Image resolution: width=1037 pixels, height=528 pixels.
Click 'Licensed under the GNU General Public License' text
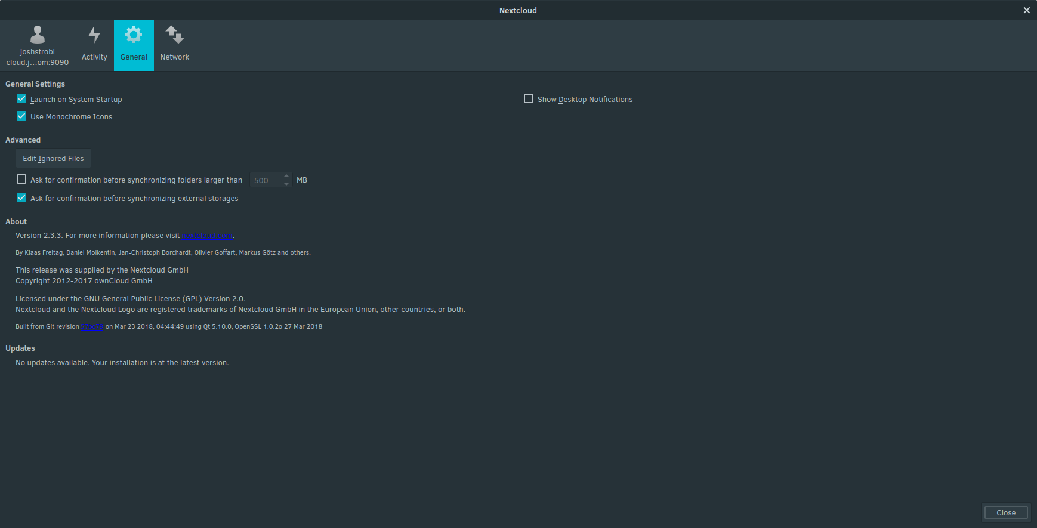(131, 299)
